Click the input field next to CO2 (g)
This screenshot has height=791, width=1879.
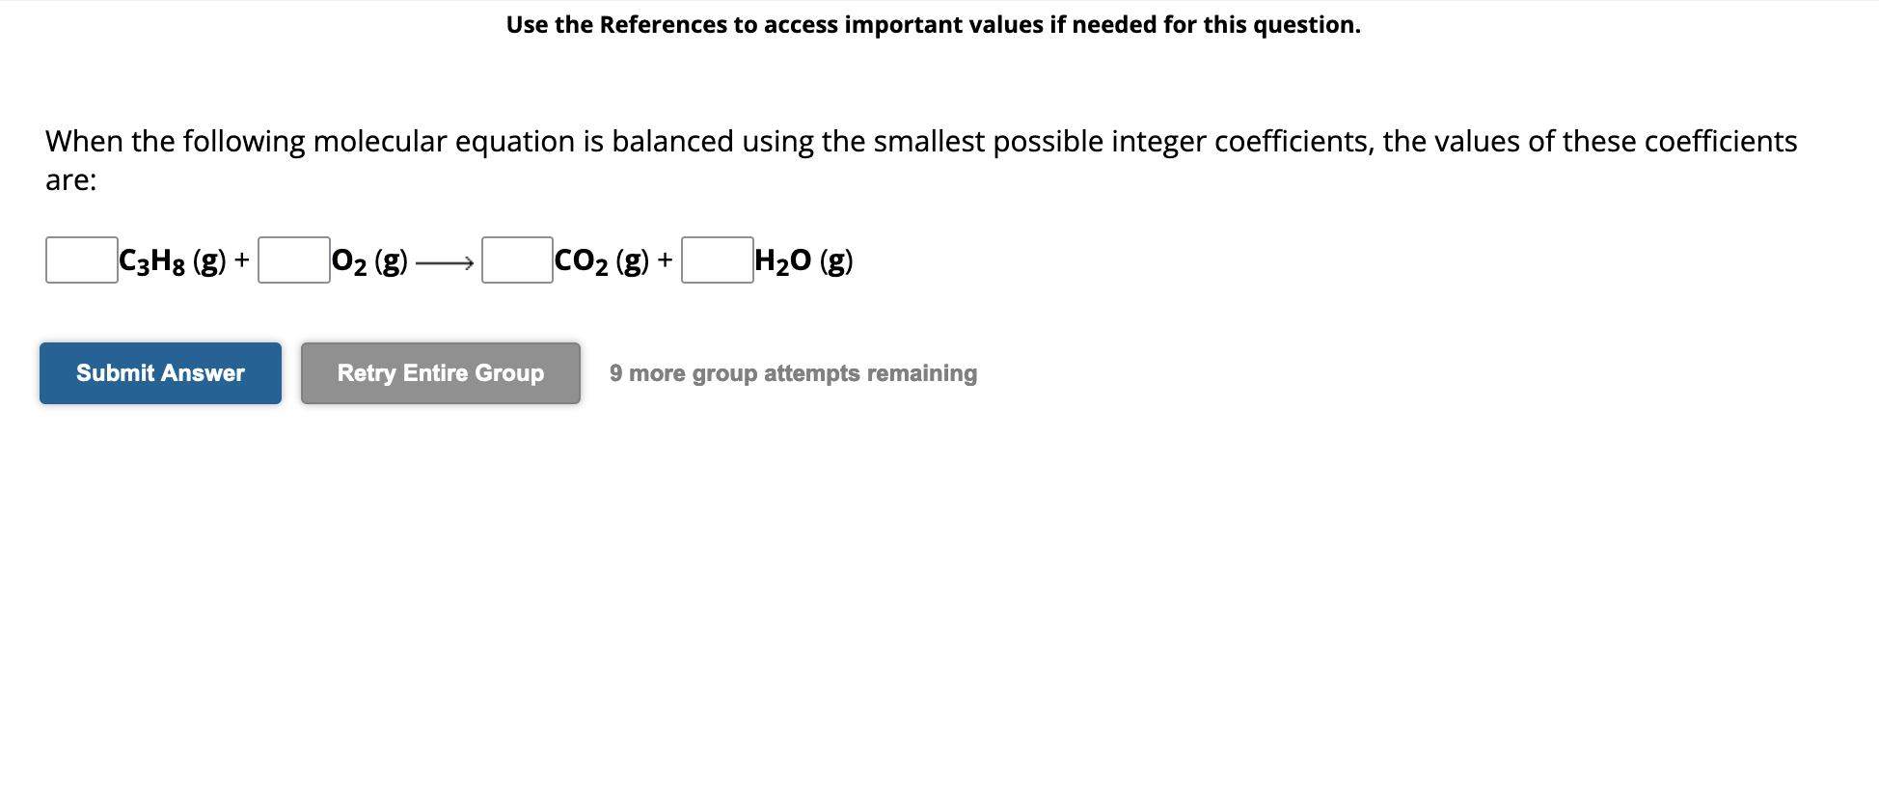[517, 259]
